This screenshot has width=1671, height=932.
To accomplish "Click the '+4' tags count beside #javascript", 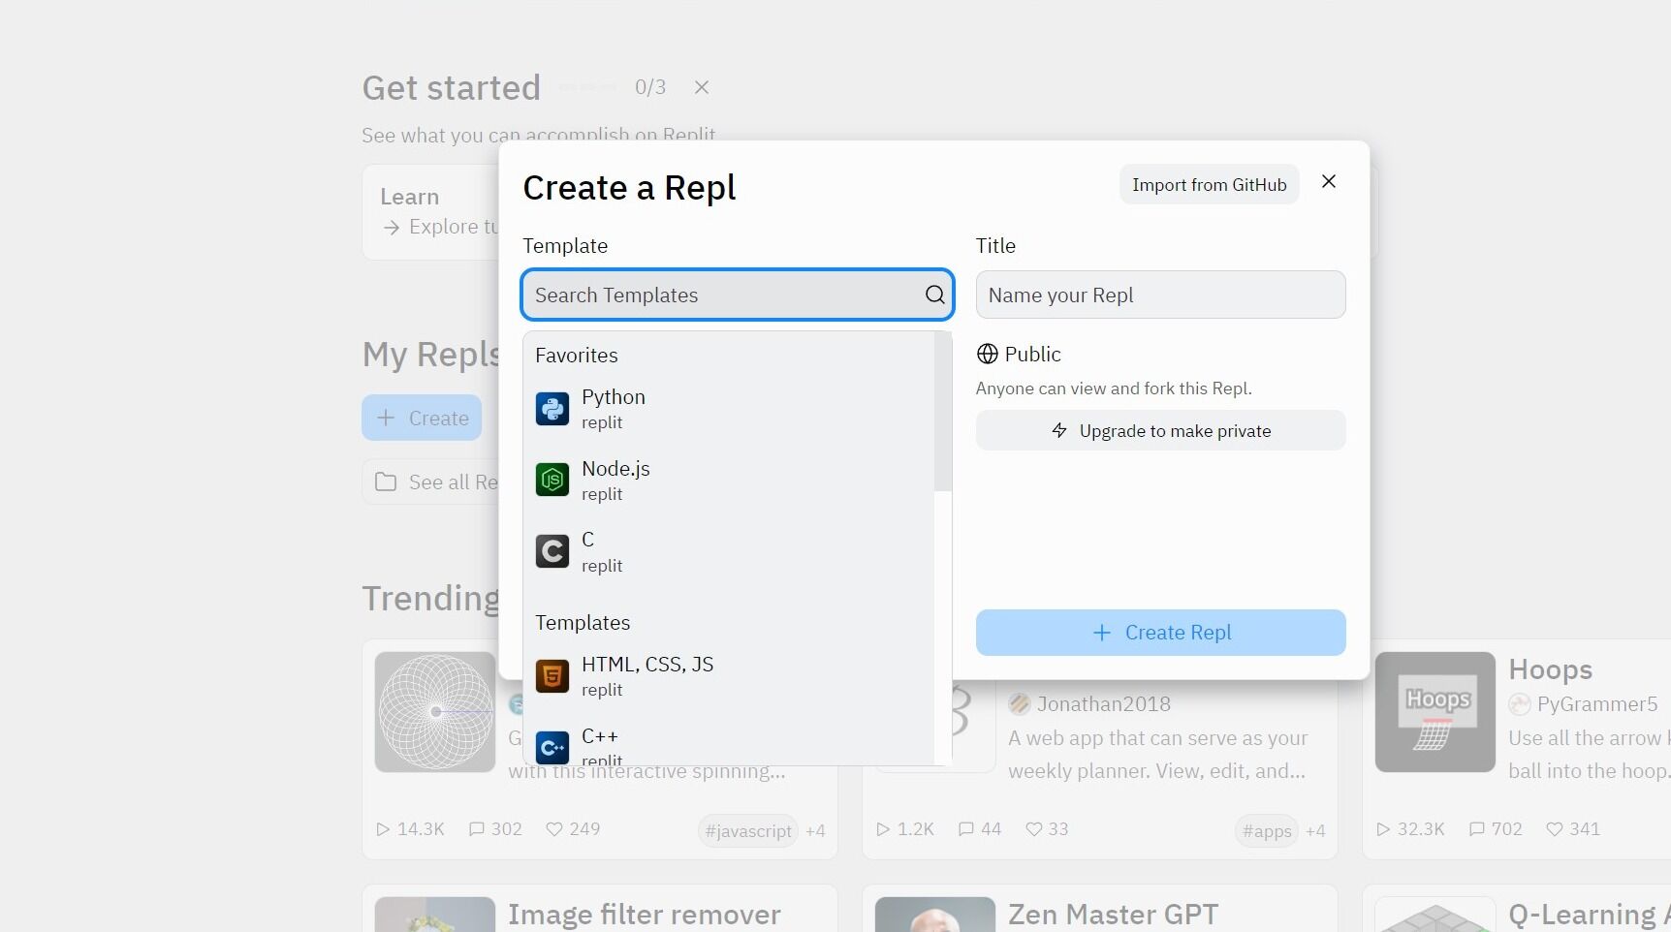I will click(x=815, y=830).
